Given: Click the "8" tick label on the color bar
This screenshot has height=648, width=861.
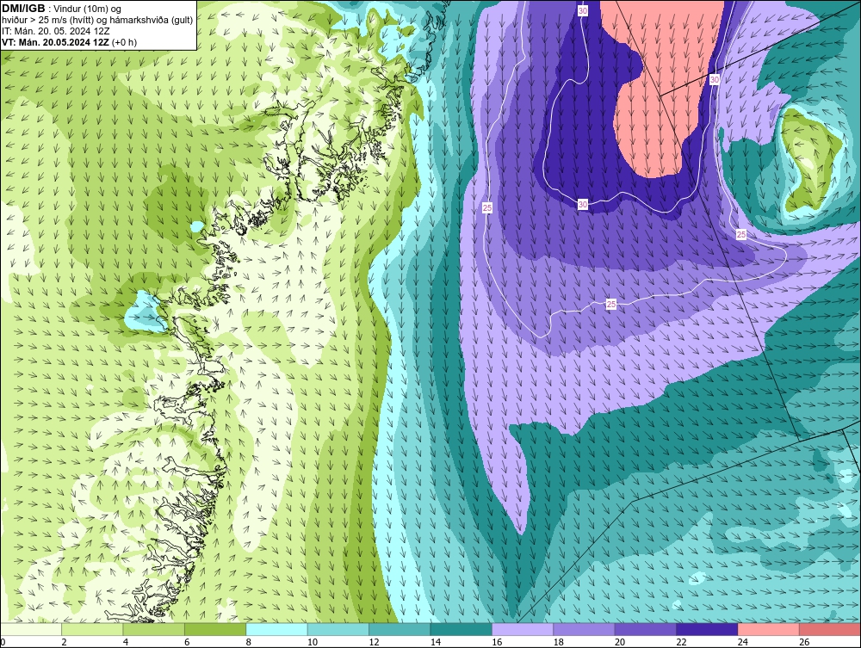Looking at the screenshot, I should 249,642.
